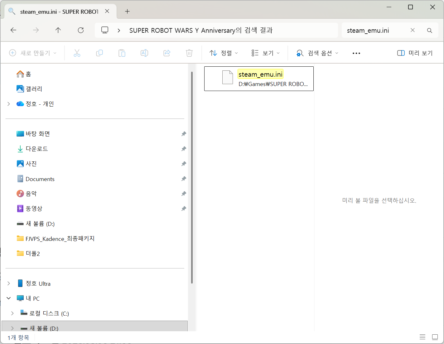
Task: Open the 음악 music folder
Action: pos(27,193)
